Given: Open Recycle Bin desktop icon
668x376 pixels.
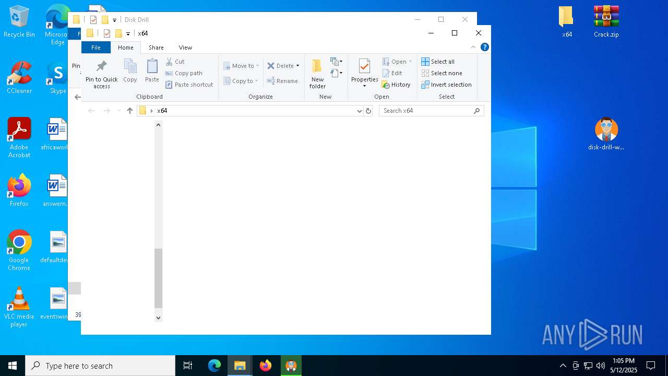Looking at the screenshot, I should [x=19, y=22].
